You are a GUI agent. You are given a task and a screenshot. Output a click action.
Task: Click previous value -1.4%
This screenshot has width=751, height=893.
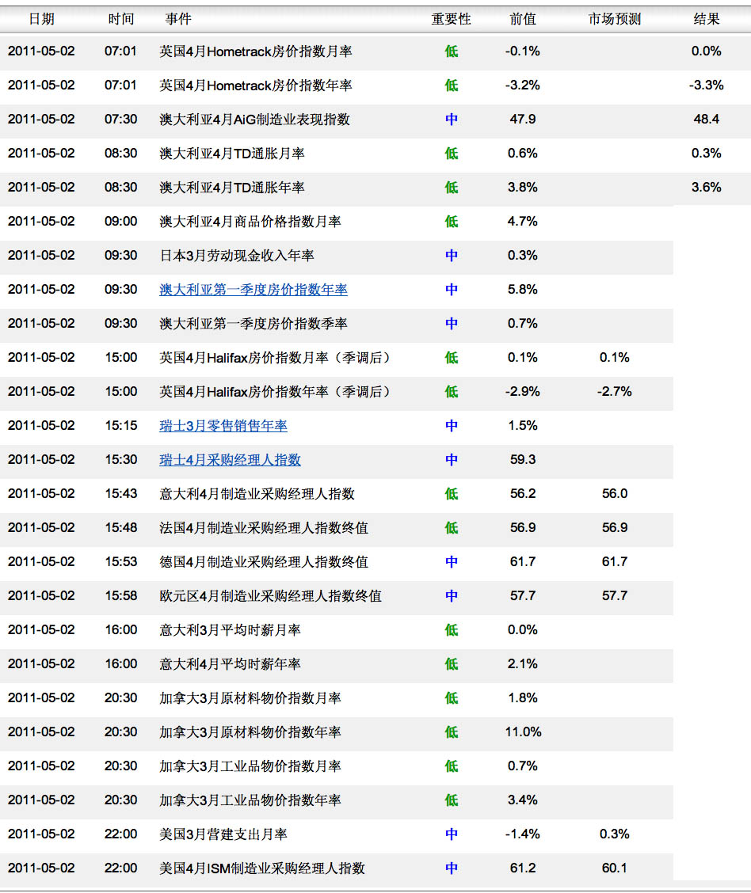[523, 834]
